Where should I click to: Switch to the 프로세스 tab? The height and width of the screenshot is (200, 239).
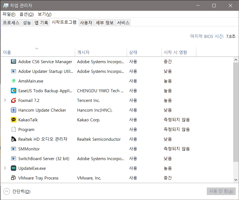click(x=11, y=22)
